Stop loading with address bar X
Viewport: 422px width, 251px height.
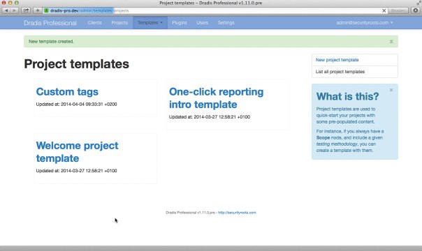click(x=384, y=10)
